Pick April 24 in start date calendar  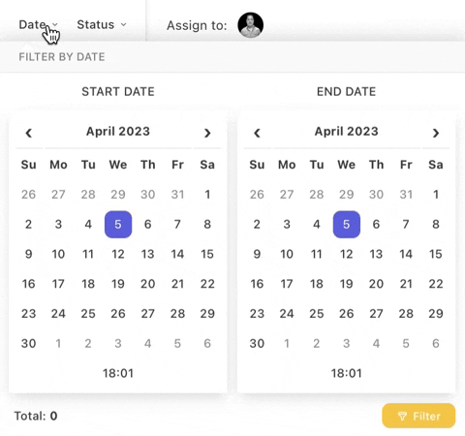click(58, 314)
